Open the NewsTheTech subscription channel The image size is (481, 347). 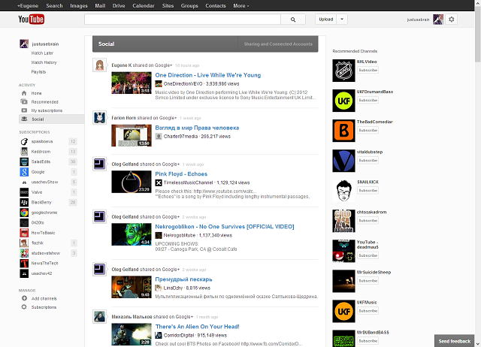pos(44,263)
